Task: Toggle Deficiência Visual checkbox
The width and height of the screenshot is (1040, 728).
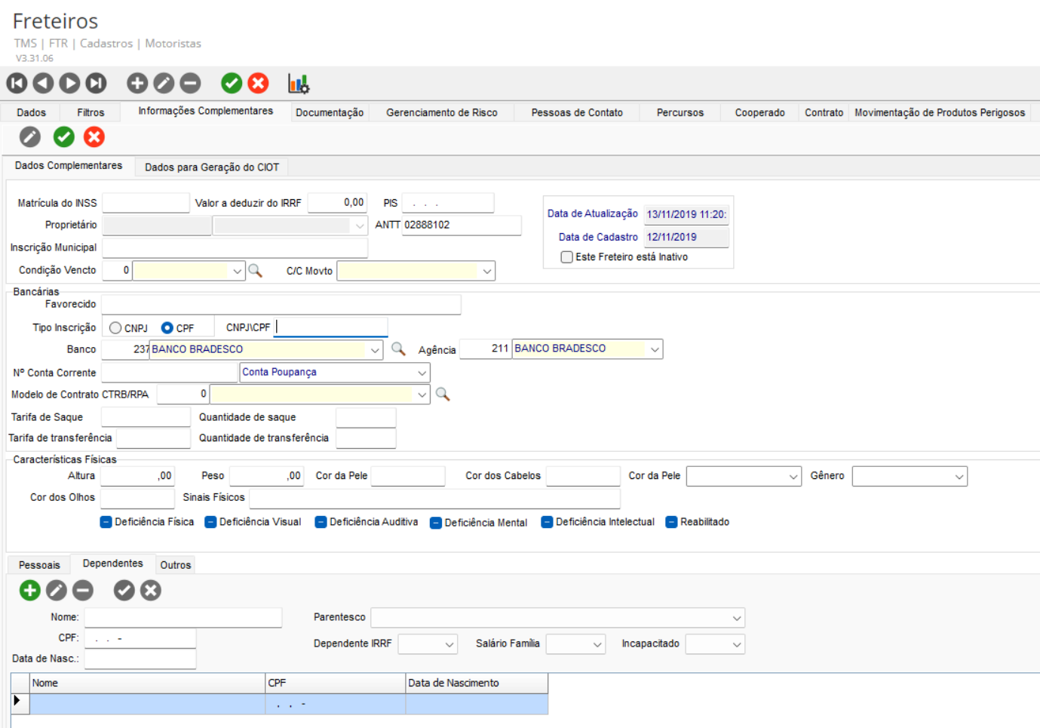Action: click(211, 522)
